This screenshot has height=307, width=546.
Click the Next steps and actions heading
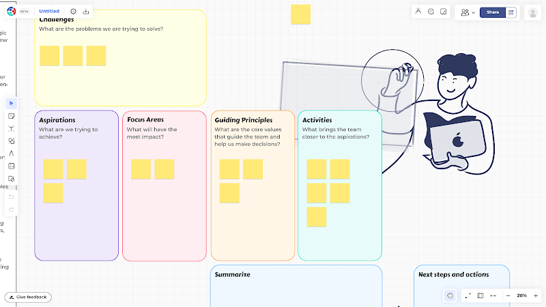pyautogui.click(x=453, y=274)
